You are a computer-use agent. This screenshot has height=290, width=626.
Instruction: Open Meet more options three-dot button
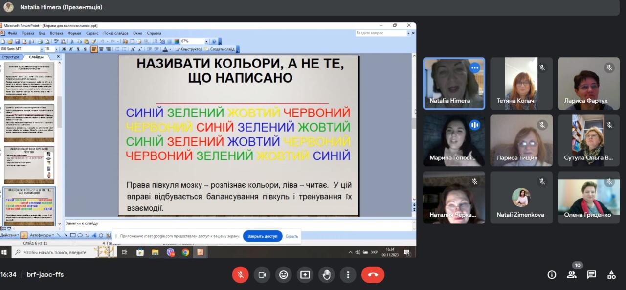click(x=348, y=275)
